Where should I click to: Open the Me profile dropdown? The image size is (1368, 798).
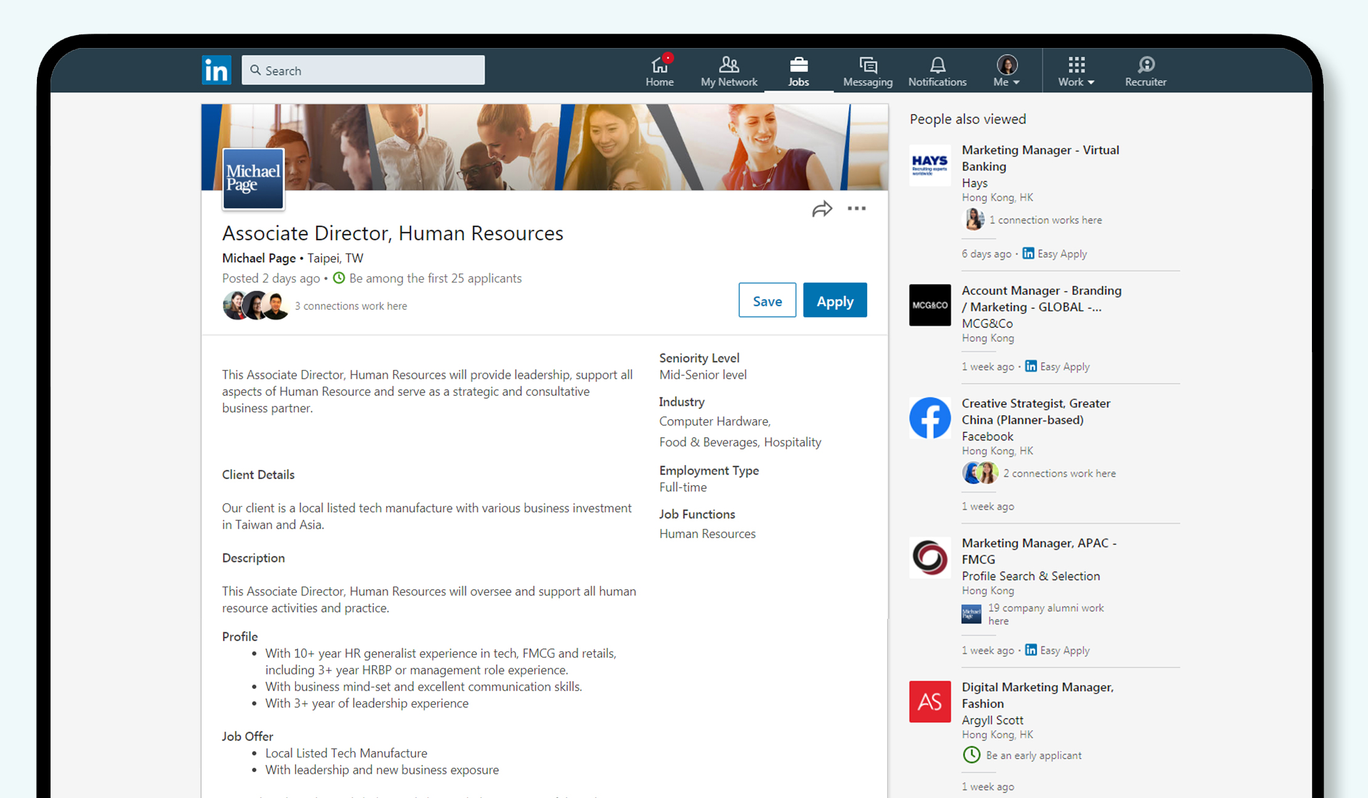tap(1007, 71)
